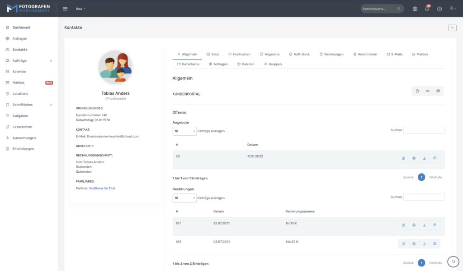Click the three-dot options button
This screenshot has width=463, height=271.
tap(452, 28)
